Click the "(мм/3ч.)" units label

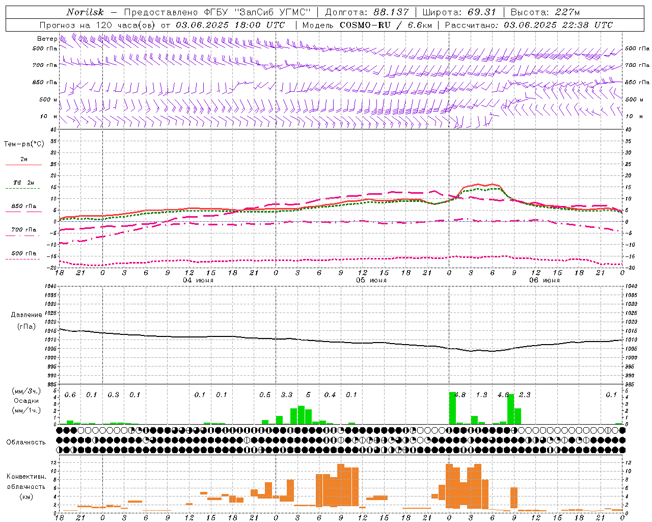26,391
